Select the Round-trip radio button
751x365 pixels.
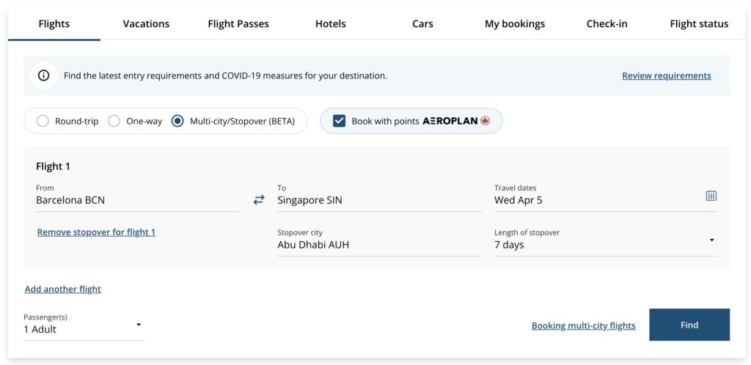pyautogui.click(x=43, y=121)
